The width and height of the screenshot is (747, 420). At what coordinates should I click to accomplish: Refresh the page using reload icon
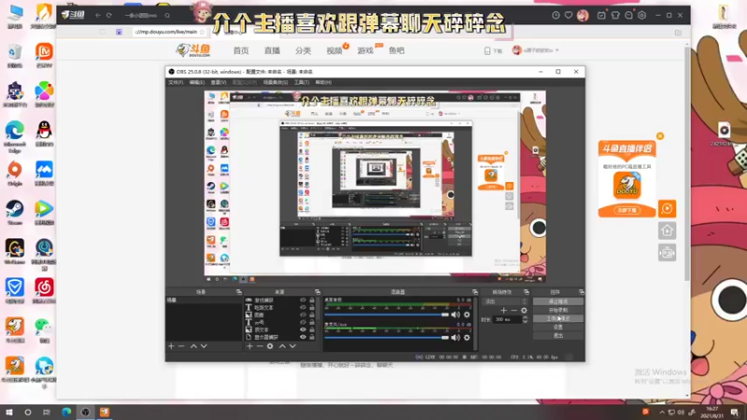click(x=108, y=15)
